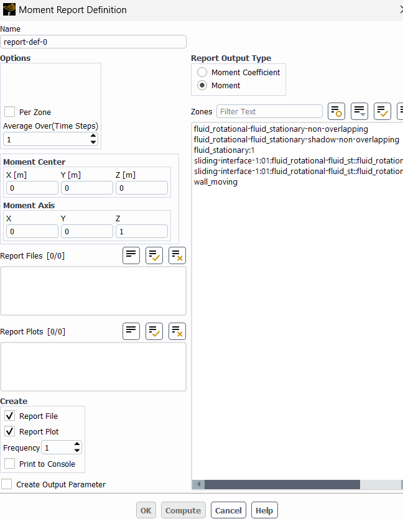Click Moment Axis X field
This screenshot has width=403, height=519.
pyautogui.click(x=32, y=231)
